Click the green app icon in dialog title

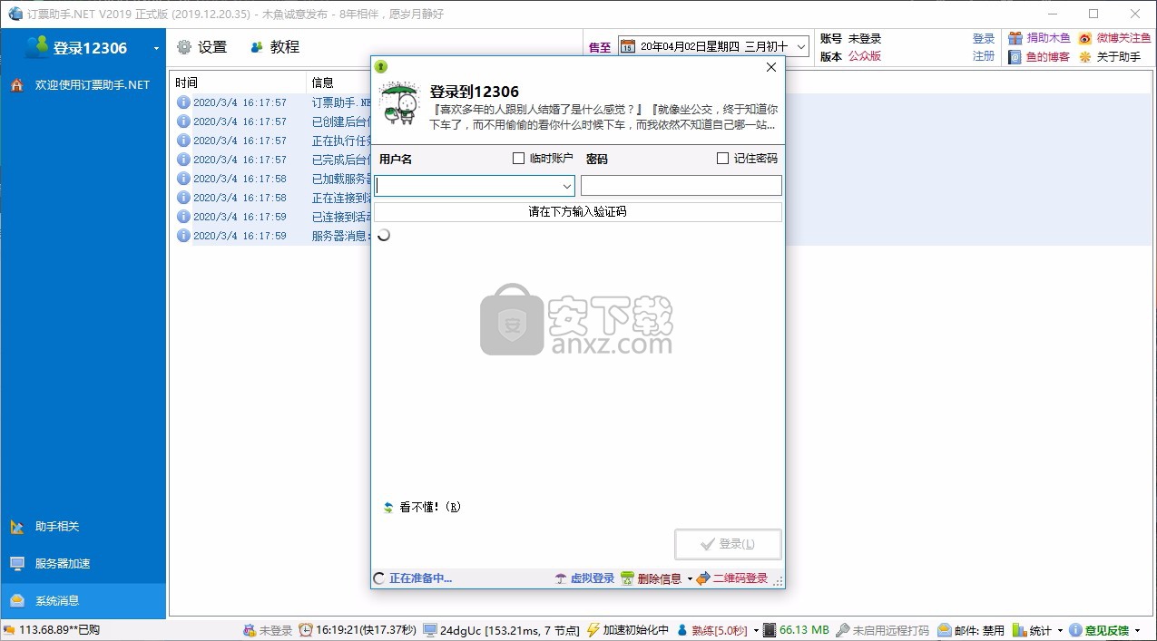pos(382,66)
